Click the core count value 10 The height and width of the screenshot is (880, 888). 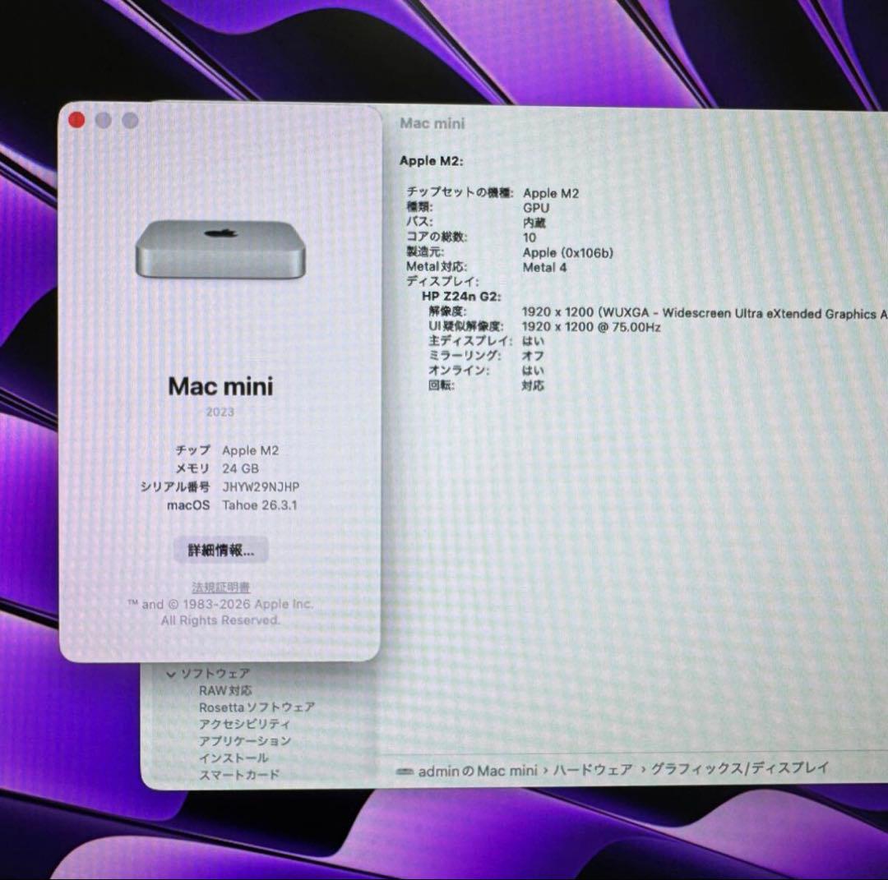[529, 237]
